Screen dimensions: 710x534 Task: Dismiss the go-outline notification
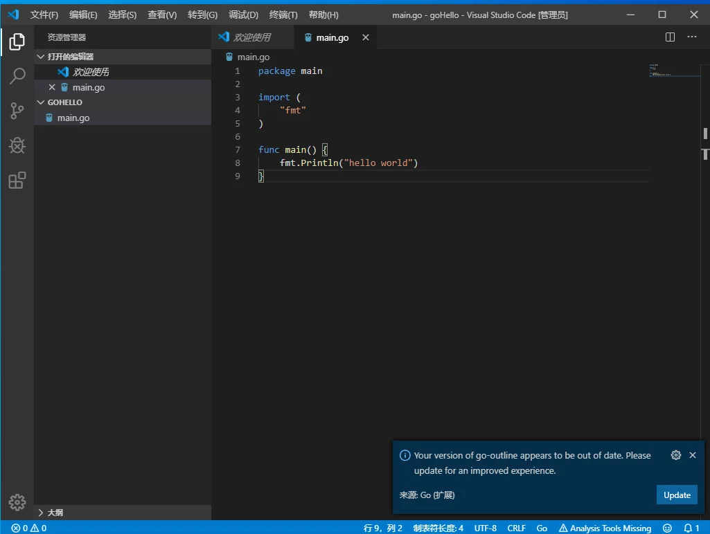pos(693,455)
